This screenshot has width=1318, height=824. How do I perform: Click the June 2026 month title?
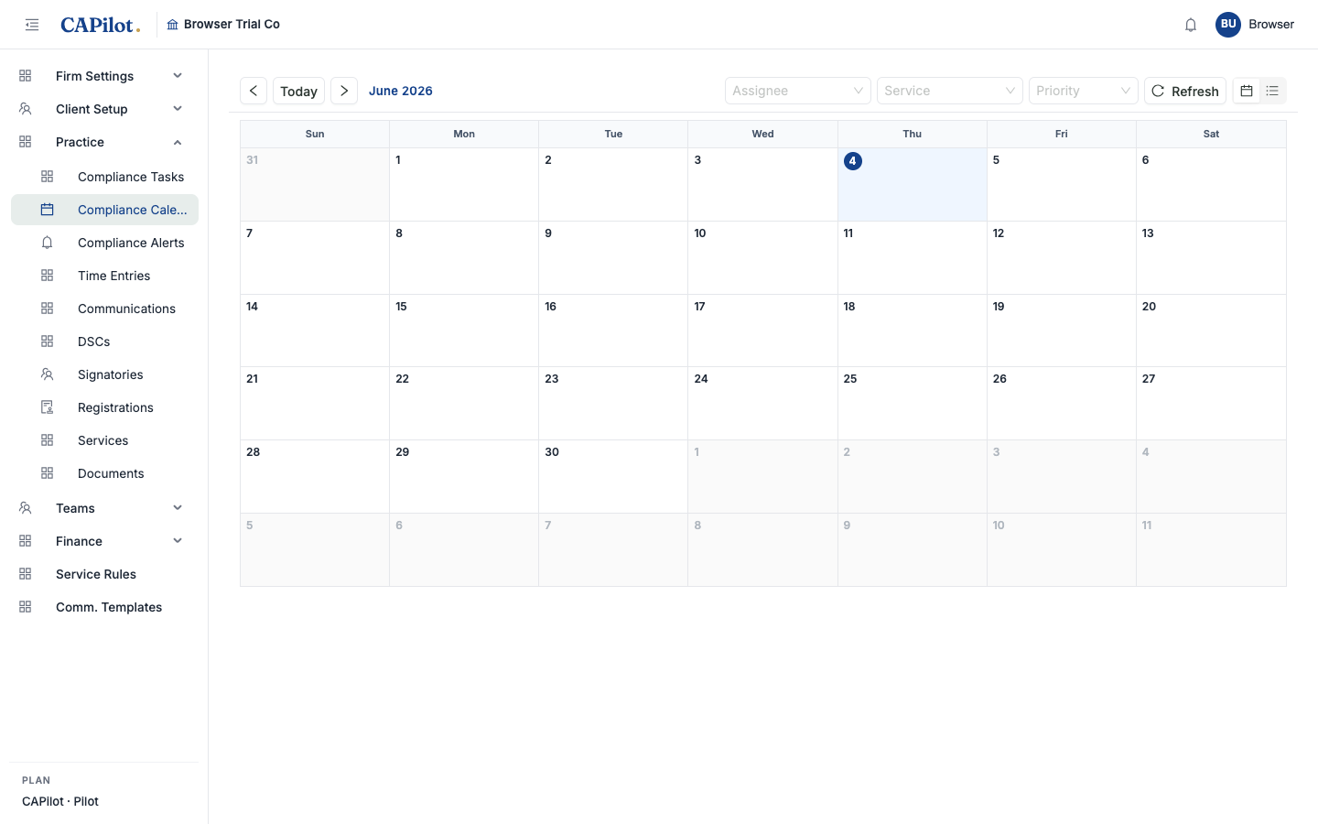pyautogui.click(x=401, y=91)
